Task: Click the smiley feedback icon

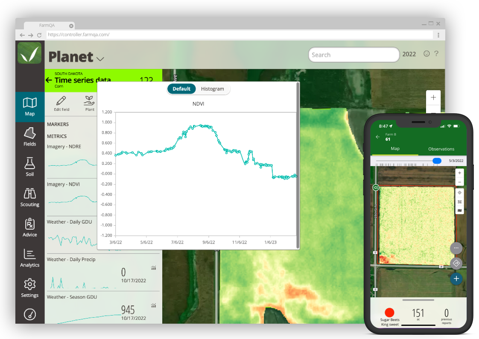Action: pyautogui.click(x=426, y=54)
